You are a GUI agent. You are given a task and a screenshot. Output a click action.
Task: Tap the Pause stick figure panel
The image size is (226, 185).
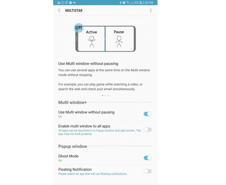click(119, 39)
